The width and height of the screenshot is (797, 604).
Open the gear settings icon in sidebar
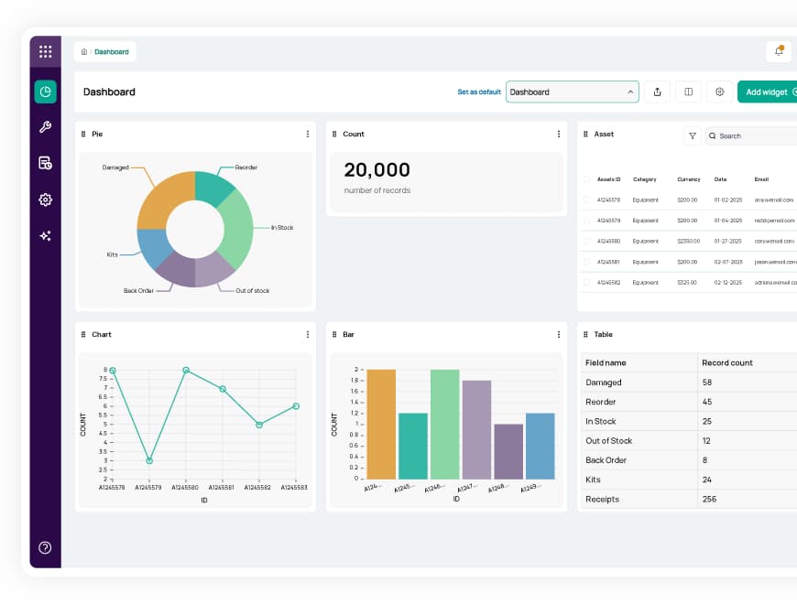point(45,200)
